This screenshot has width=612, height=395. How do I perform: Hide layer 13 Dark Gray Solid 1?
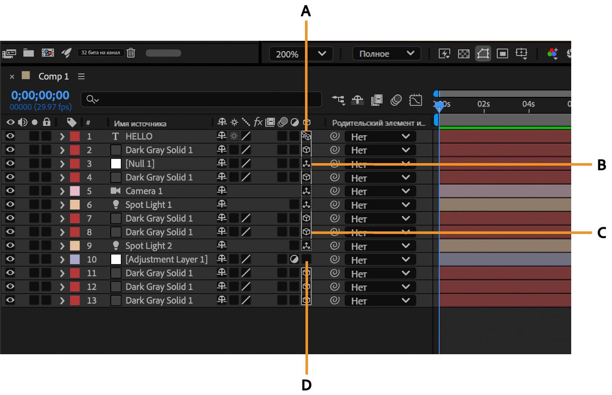(x=10, y=300)
